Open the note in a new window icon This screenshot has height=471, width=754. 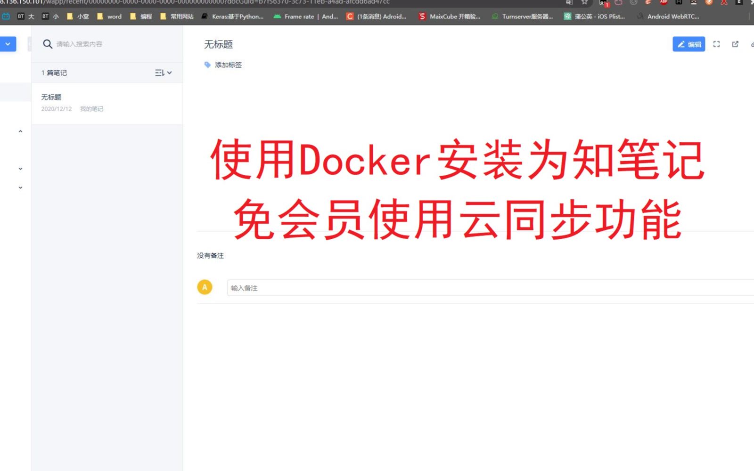735,44
